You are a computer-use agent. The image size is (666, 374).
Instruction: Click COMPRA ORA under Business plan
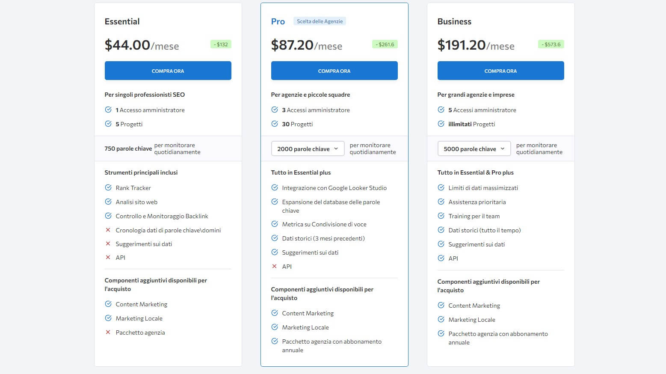tap(500, 71)
